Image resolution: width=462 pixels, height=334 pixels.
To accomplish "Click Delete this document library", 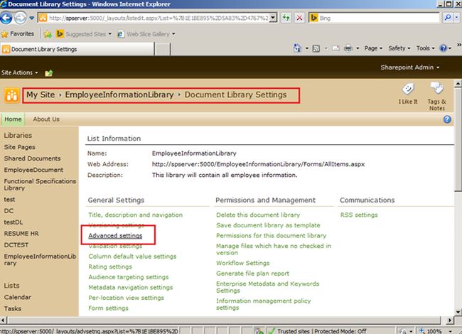I will pyautogui.click(x=258, y=215).
